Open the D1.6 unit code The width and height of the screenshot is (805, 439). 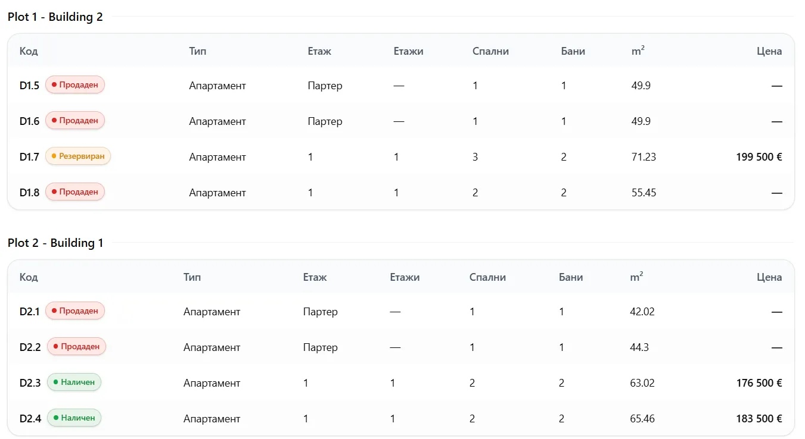coord(29,121)
